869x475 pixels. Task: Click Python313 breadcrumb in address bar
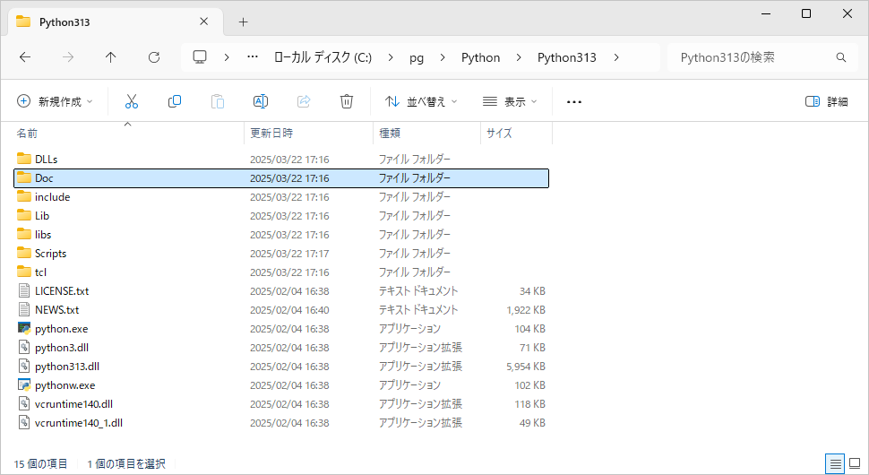[566, 57]
